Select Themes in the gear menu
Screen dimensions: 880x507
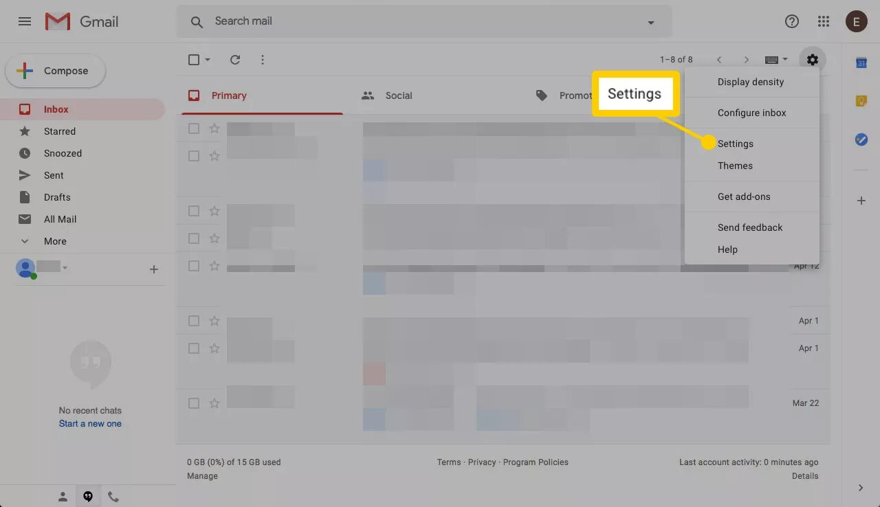click(735, 166)
